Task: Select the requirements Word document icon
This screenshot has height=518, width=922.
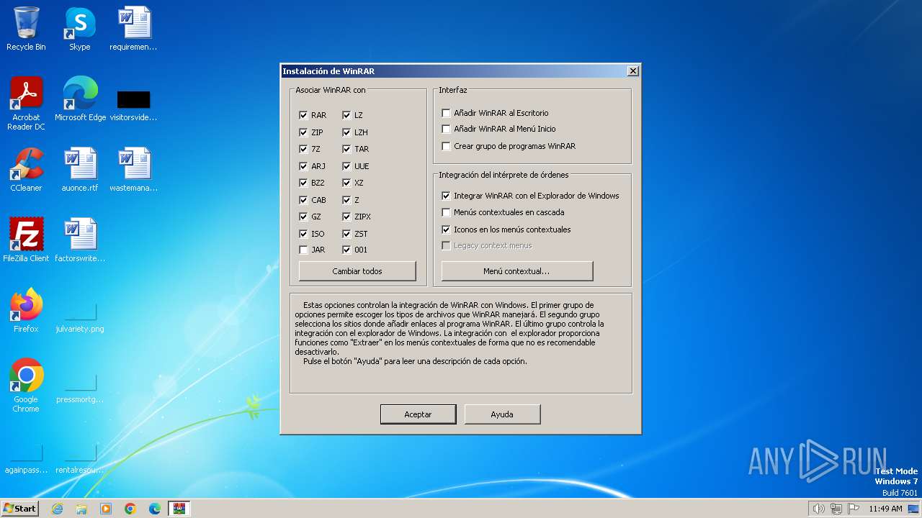Action: 134,29
